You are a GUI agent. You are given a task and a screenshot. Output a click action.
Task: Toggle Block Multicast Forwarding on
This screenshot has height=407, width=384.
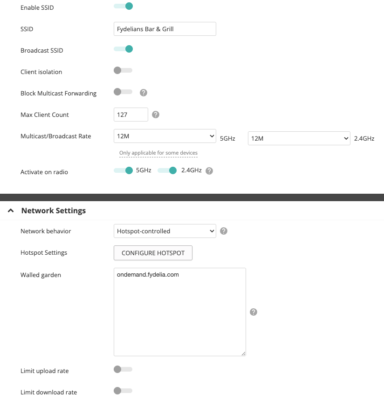tap(123, 92)
